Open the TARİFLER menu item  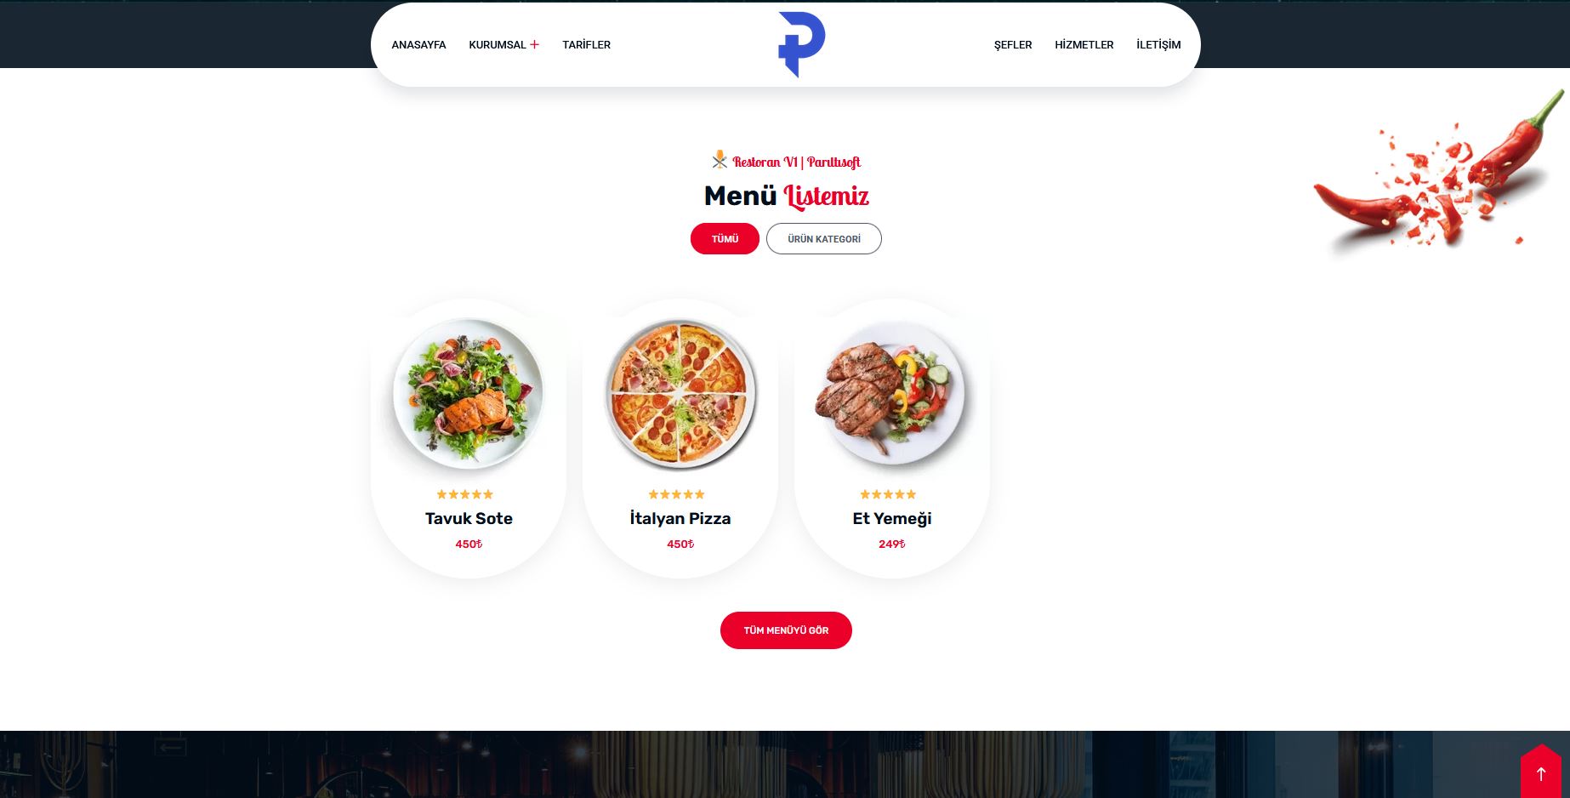click(x=586, y=44)
